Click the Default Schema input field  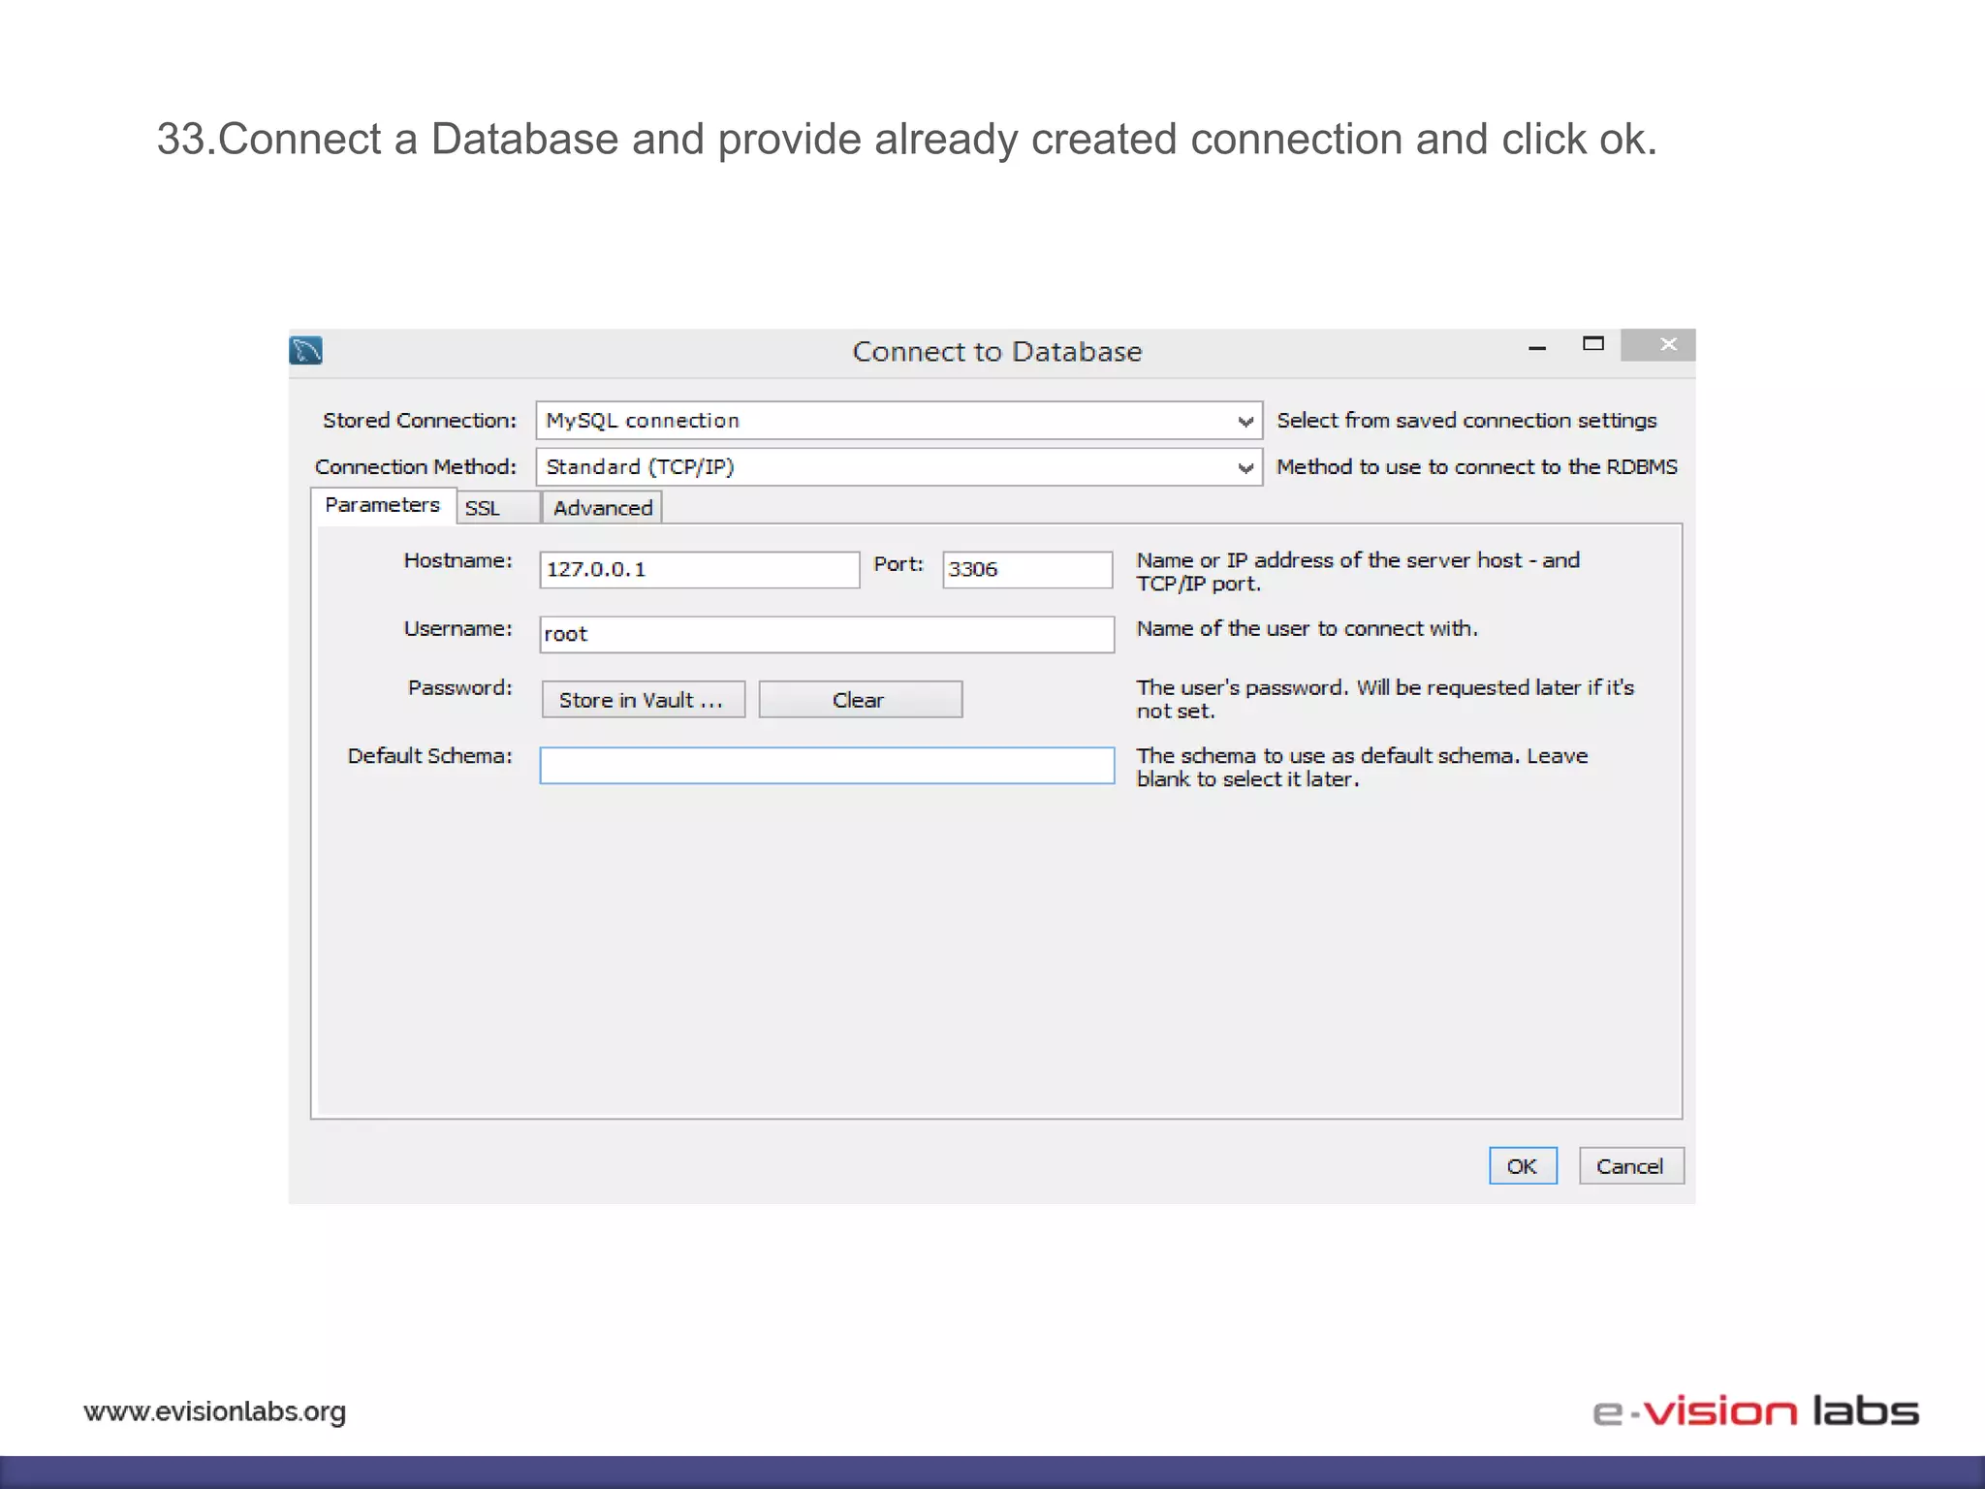click(827, 766)
